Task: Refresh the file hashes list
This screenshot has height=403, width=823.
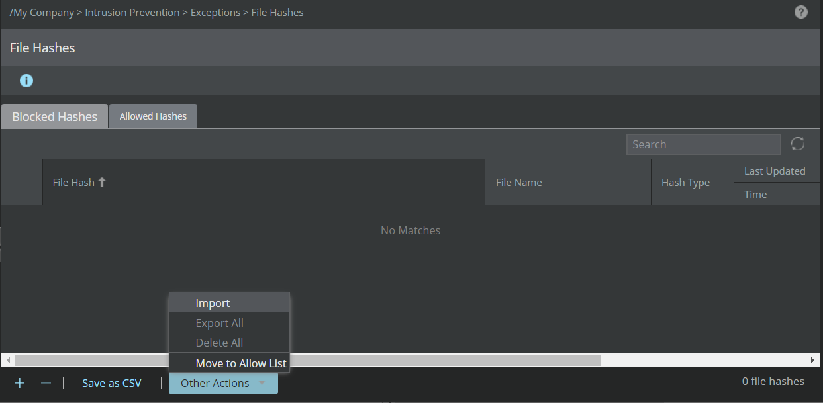Action: click(798, 144)
